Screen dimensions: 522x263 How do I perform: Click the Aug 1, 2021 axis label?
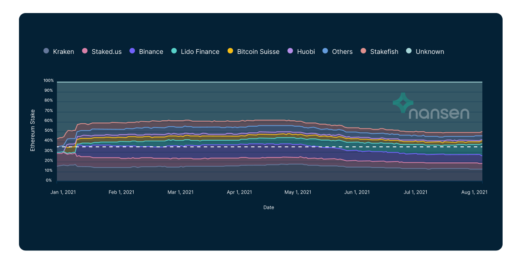pos(475,192)
